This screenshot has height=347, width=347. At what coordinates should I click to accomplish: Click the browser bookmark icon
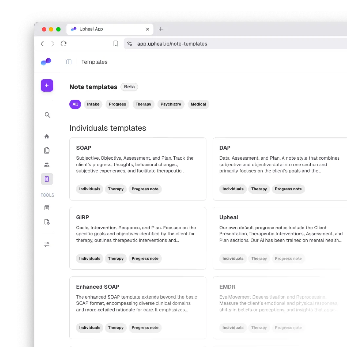tap(116, 44)
